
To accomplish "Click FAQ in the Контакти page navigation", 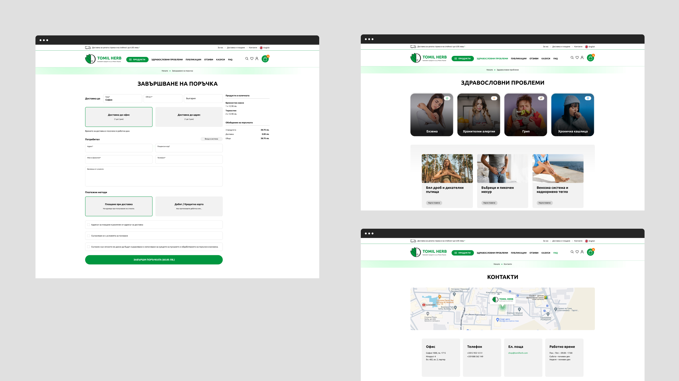I will click(x=555, y=253).
